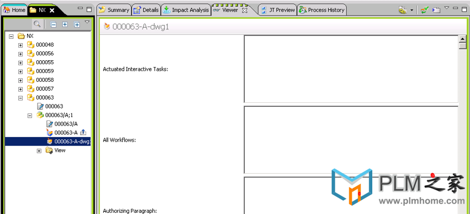Collapse all nodes with minus toolbar icon
Image resolution: width=470 pixels, height=214 pixels.
(x=54, y=25)
